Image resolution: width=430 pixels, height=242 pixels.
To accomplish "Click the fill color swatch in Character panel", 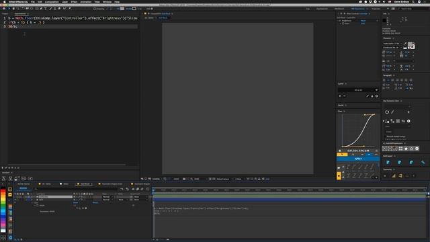I will click(411, 45).
